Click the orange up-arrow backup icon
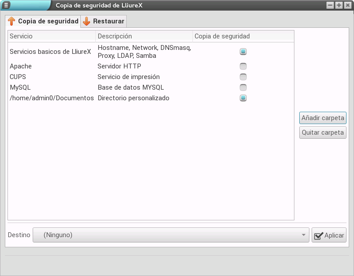Viewport: 354px width, 276px height. coord(12,21)
